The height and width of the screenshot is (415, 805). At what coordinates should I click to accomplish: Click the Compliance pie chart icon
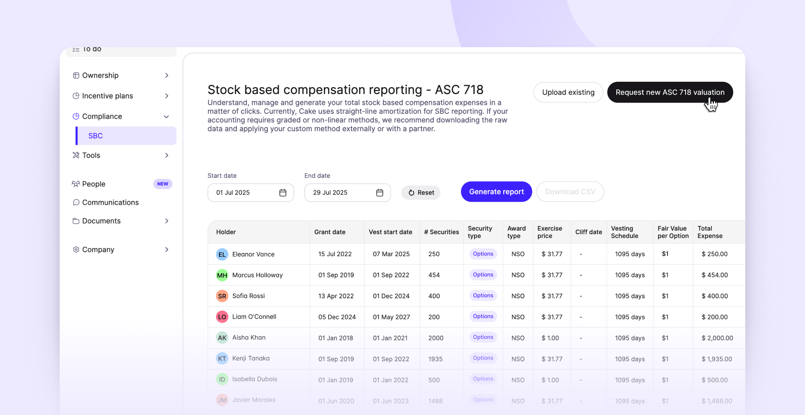point(76,116)
